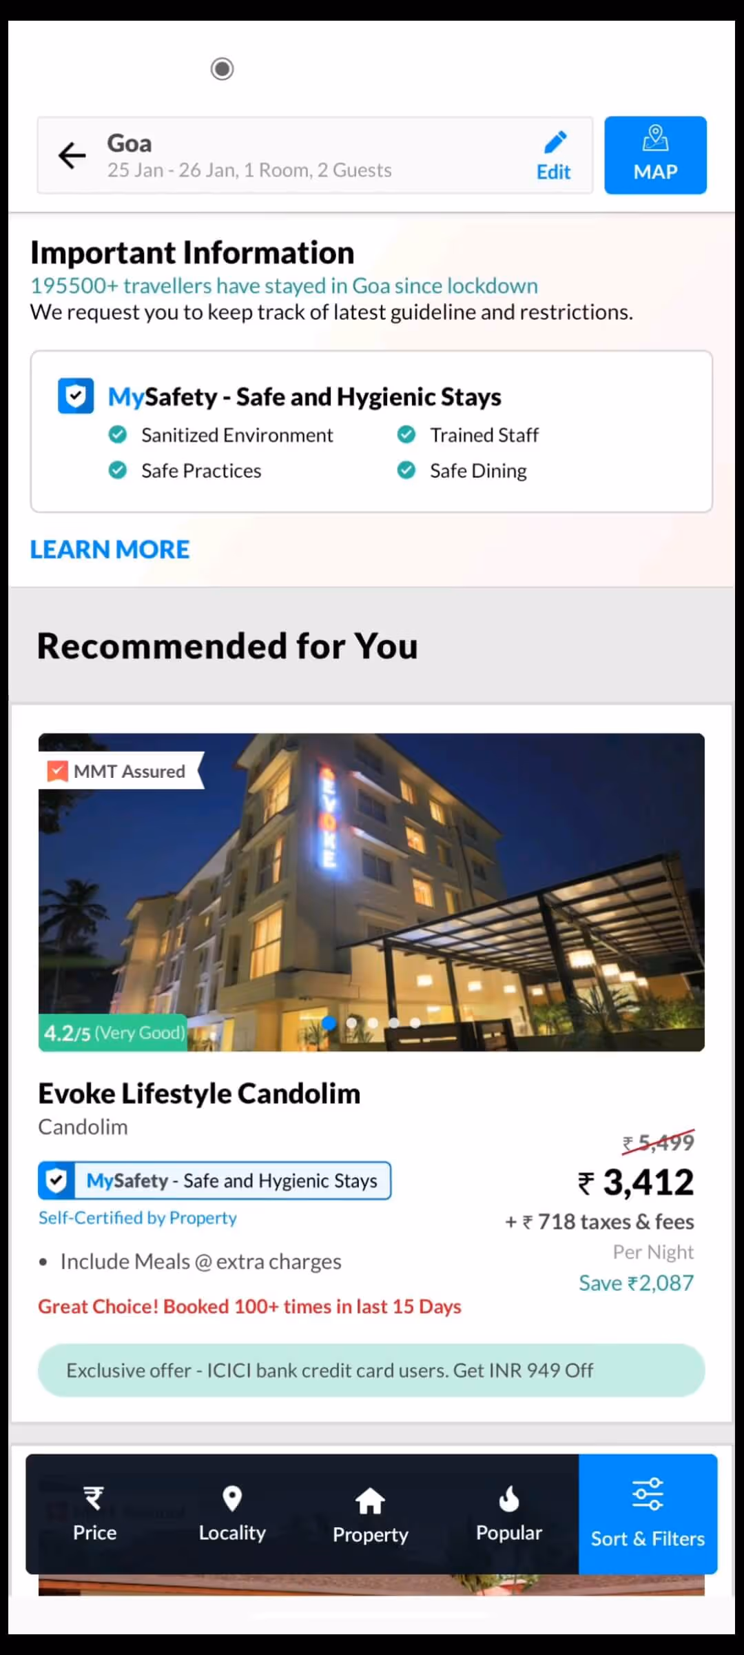Tap the ICICI bank exclusive offer banner

click(x=371, y=1370)
